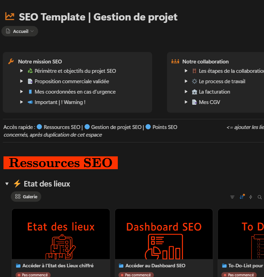Click folder icon before Accéder au Dashboard SEO
This screenshot has height=277, width=264.
[x=121, y=266]
